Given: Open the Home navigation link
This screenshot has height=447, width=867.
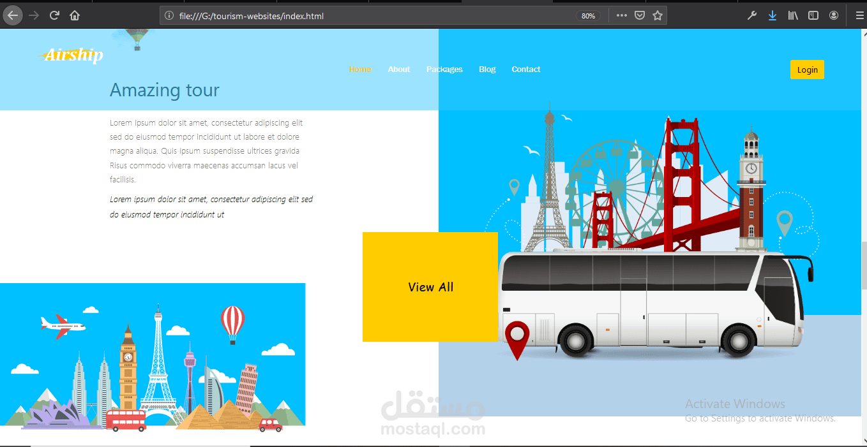Looking at the screenshot, I should 360,70.
